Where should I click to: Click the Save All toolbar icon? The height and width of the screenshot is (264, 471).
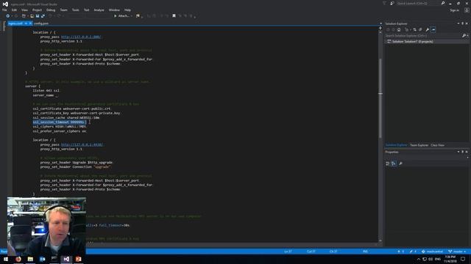[x=43, y=16]
